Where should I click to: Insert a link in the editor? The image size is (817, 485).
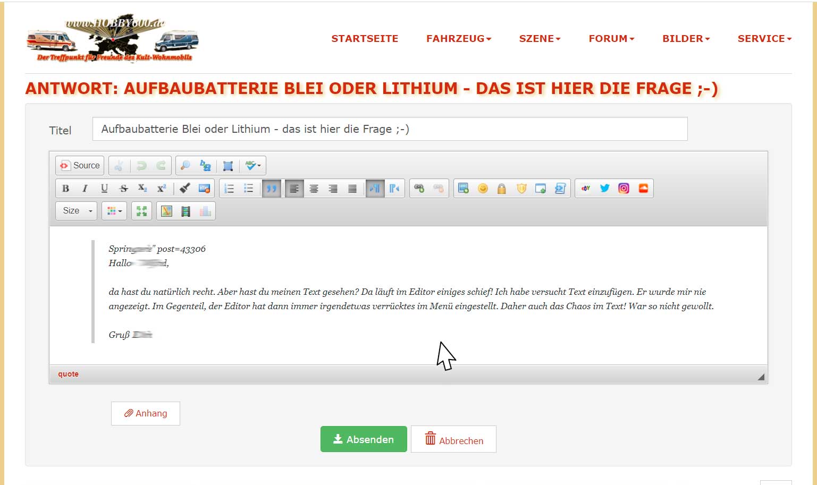[x=419, y=189]
